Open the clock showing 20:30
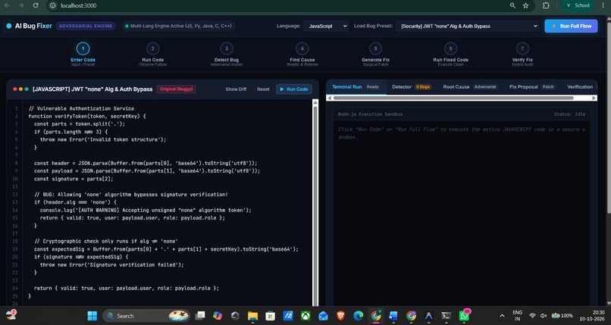611x325 pixels. (x=592, y=316)
